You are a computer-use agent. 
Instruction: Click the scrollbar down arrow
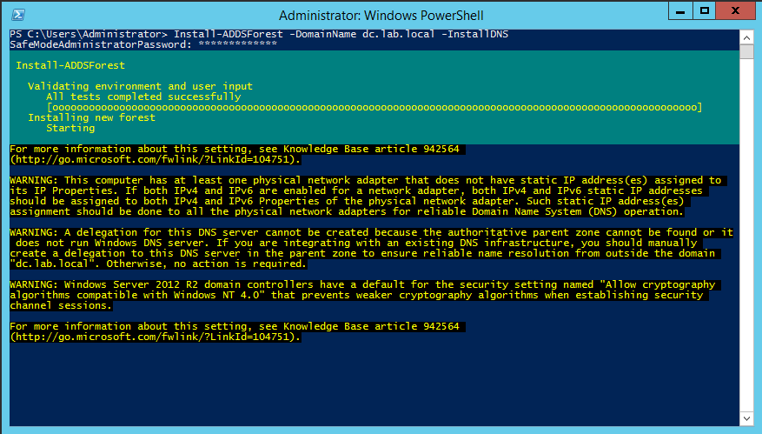coord(745,419)
